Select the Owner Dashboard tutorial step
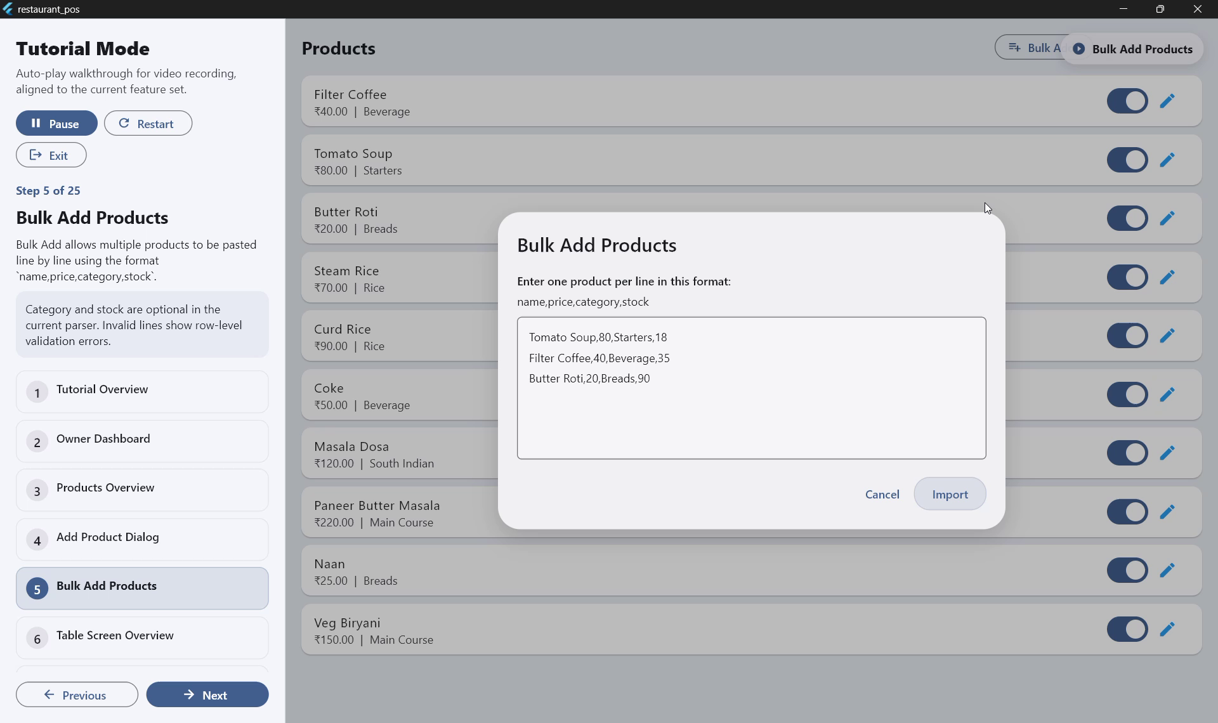This screenshot has width=1218, height=723. click(x=142, y=440)
